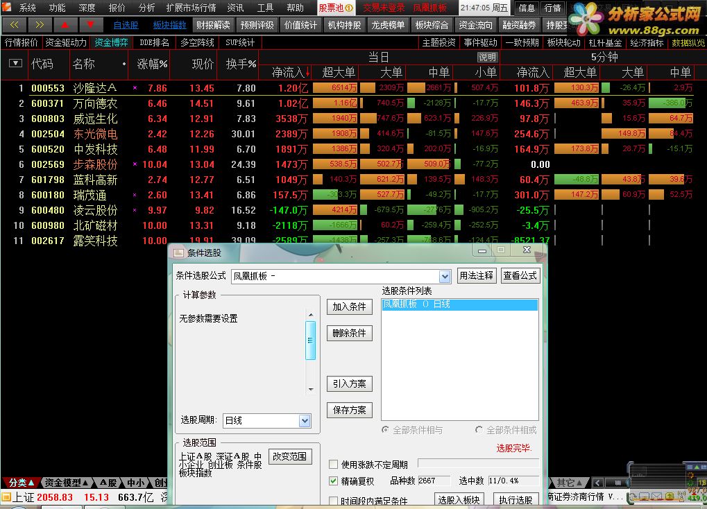Click the small yellow icon before 上证 index
The width and height of the screenshot is (707, 509).
click(6, 498)
